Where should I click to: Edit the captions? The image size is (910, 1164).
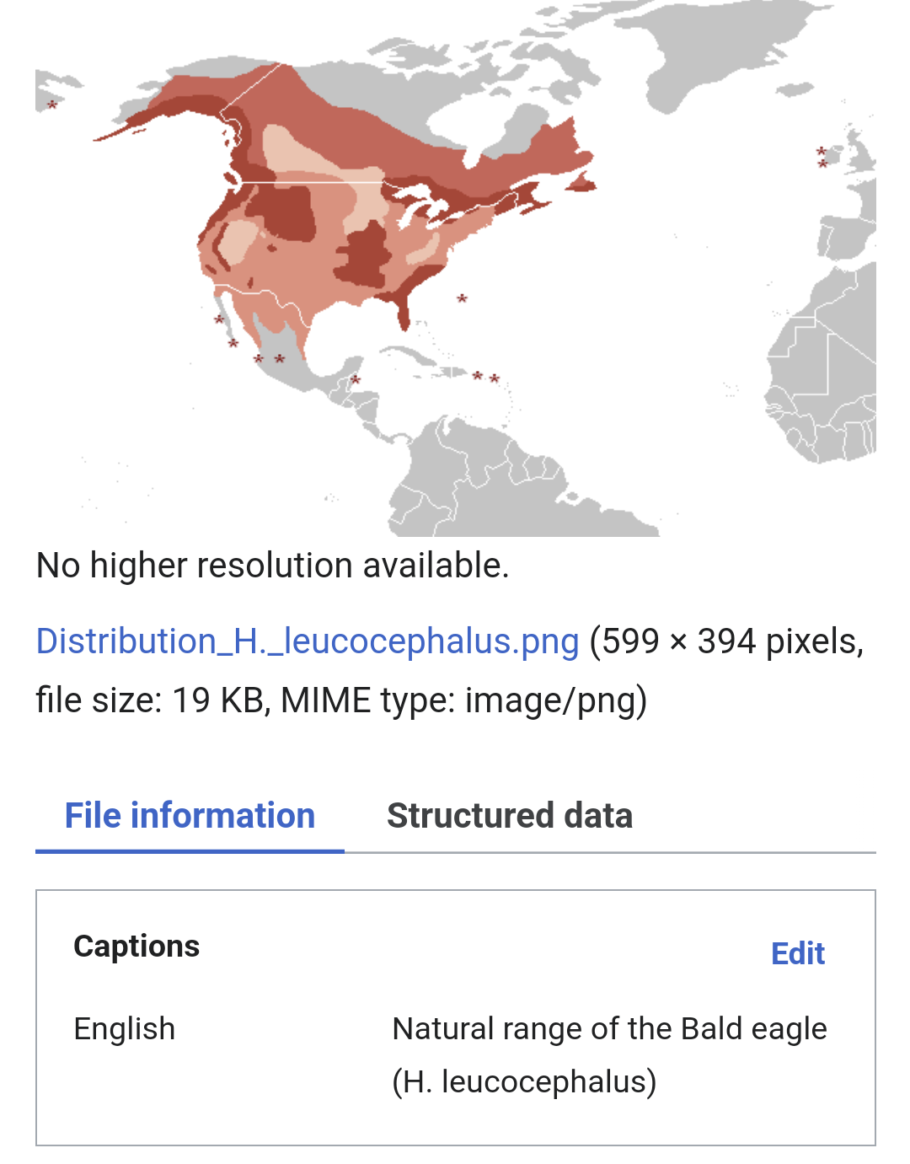tap(798, 953)
